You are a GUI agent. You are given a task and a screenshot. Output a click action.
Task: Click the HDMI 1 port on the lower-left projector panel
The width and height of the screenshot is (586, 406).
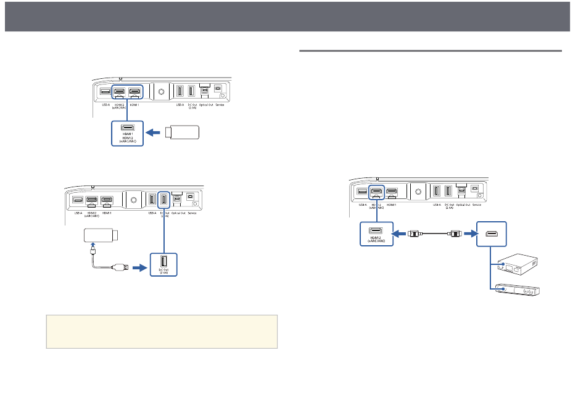pyautogui.click(x=107, y=200)
